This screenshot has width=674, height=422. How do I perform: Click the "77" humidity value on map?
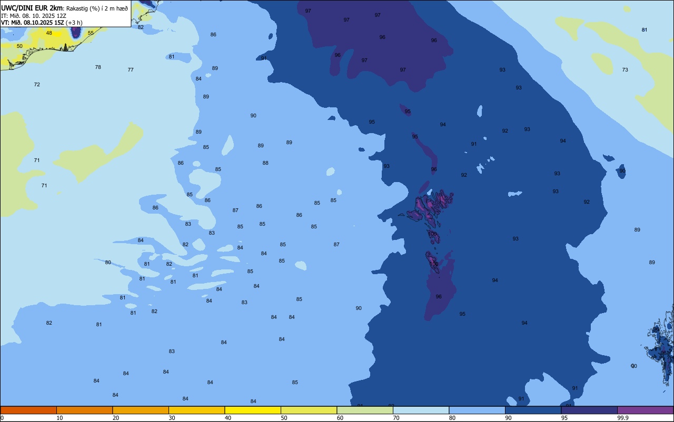coord(131,70)
